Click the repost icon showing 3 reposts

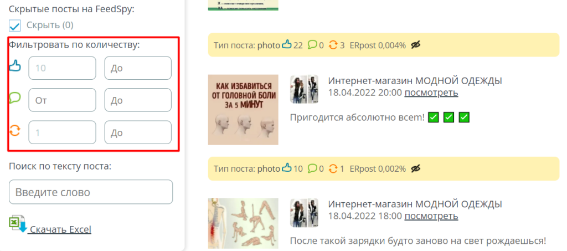click(333, 45)
